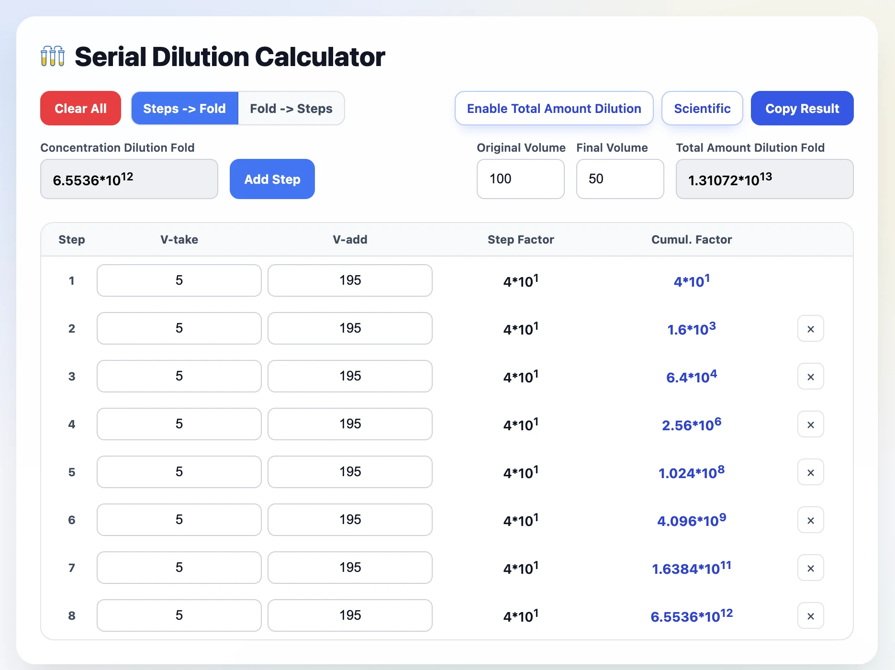Screen dimensions: 895x670
Task: Click the test tubes logo icon
Action: pos(53,56)
